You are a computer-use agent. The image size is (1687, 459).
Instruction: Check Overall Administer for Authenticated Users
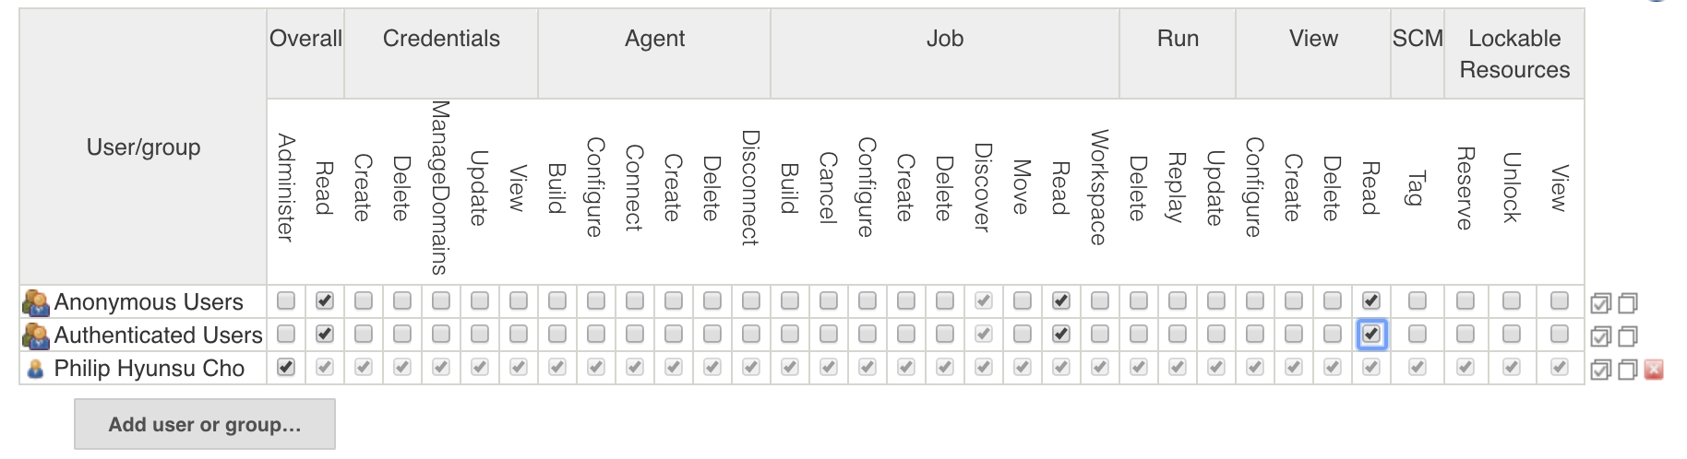(x=286, y=334)
